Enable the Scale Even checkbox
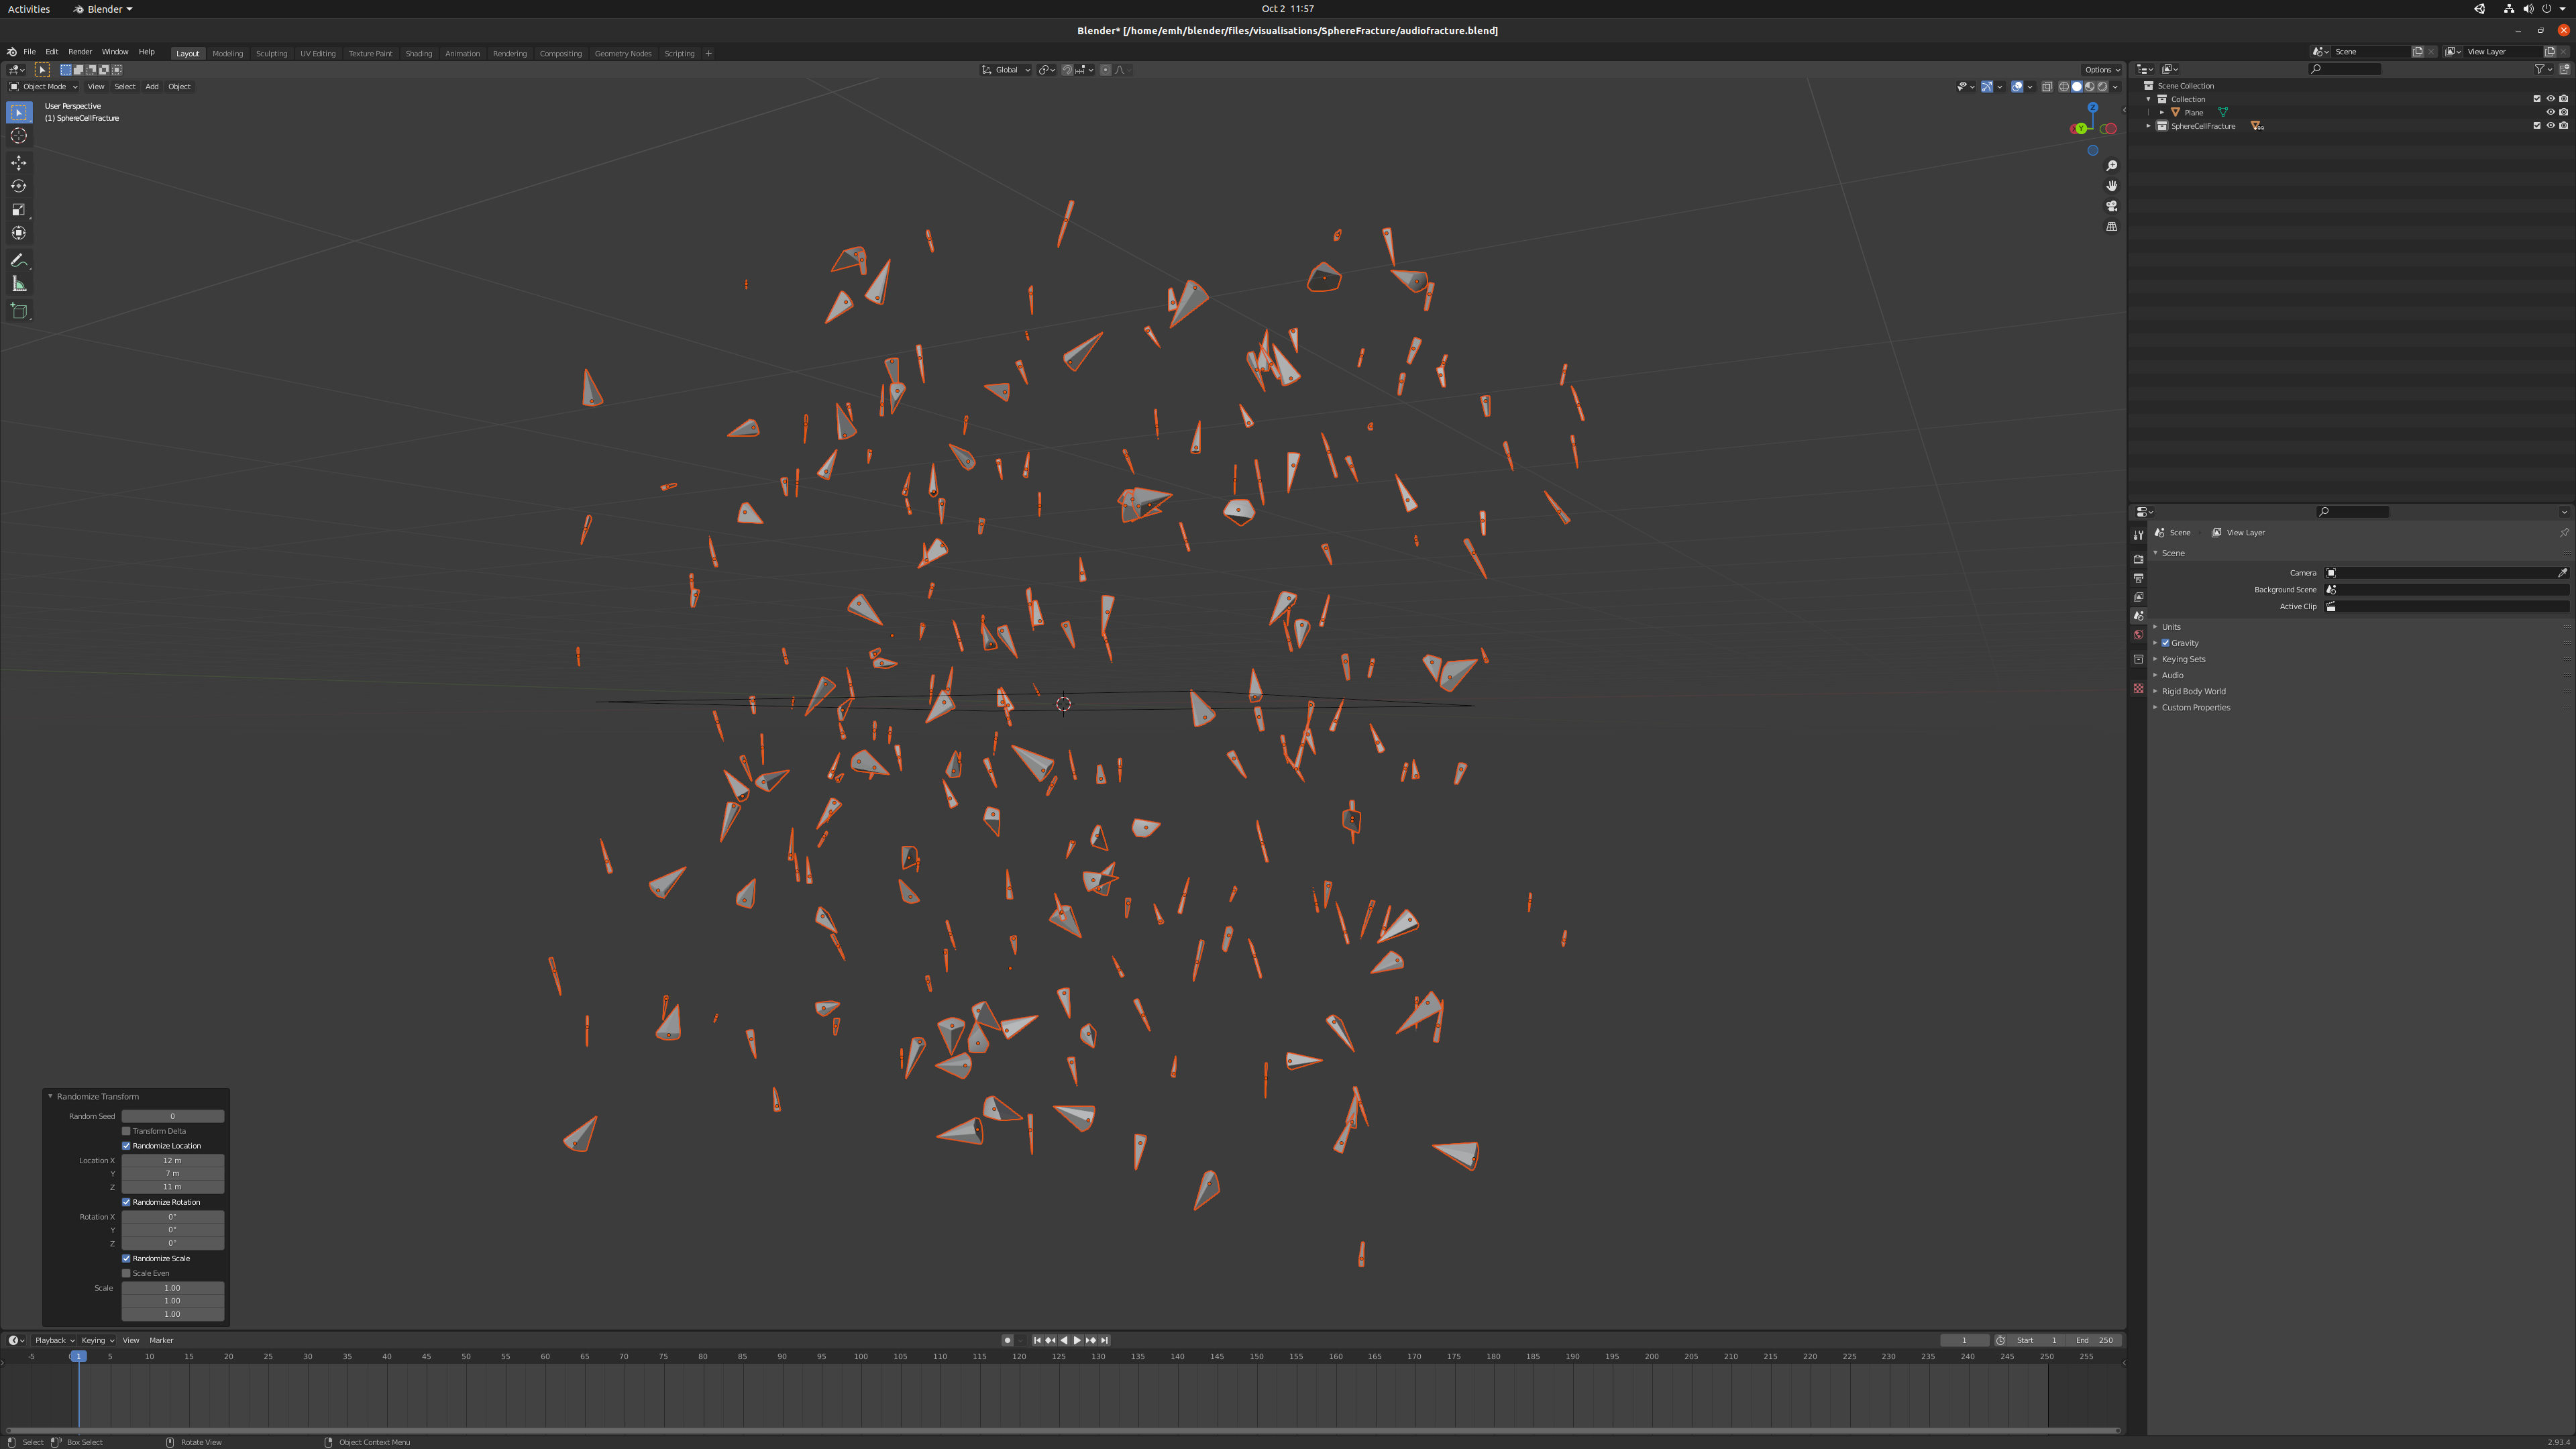Viewport: 2576px width, 1449px height. point(126,1273)
